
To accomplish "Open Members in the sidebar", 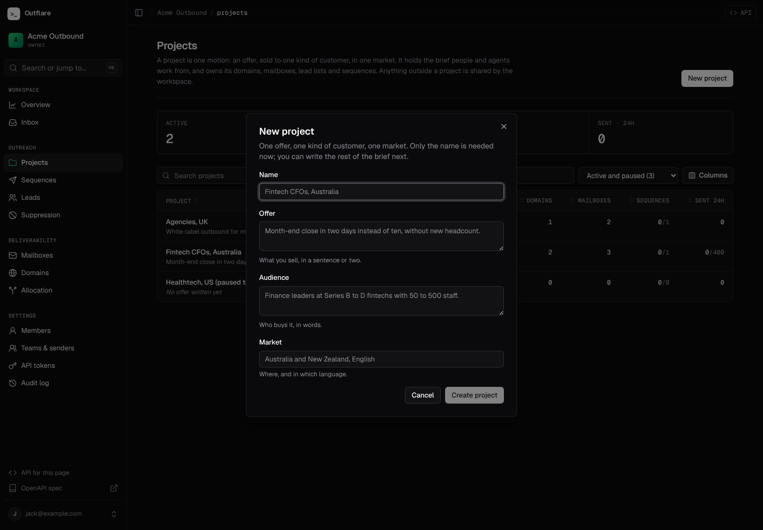I will click(x=64, y=331).
